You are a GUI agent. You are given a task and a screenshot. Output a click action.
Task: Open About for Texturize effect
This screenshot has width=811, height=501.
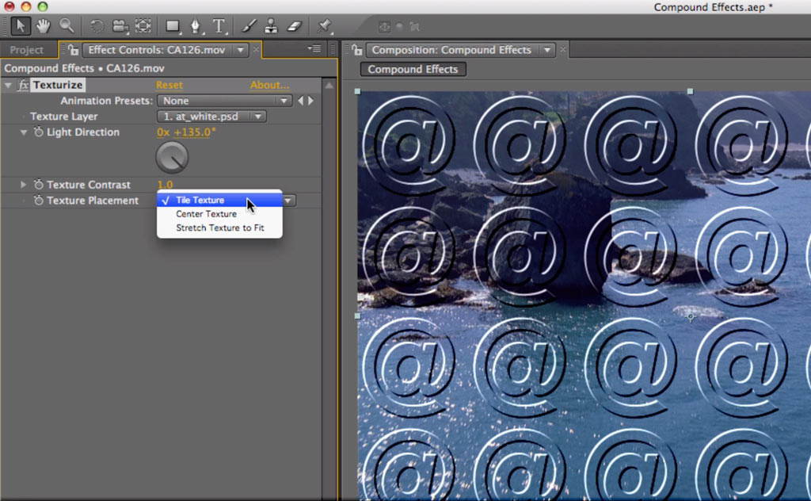point(269,85)
